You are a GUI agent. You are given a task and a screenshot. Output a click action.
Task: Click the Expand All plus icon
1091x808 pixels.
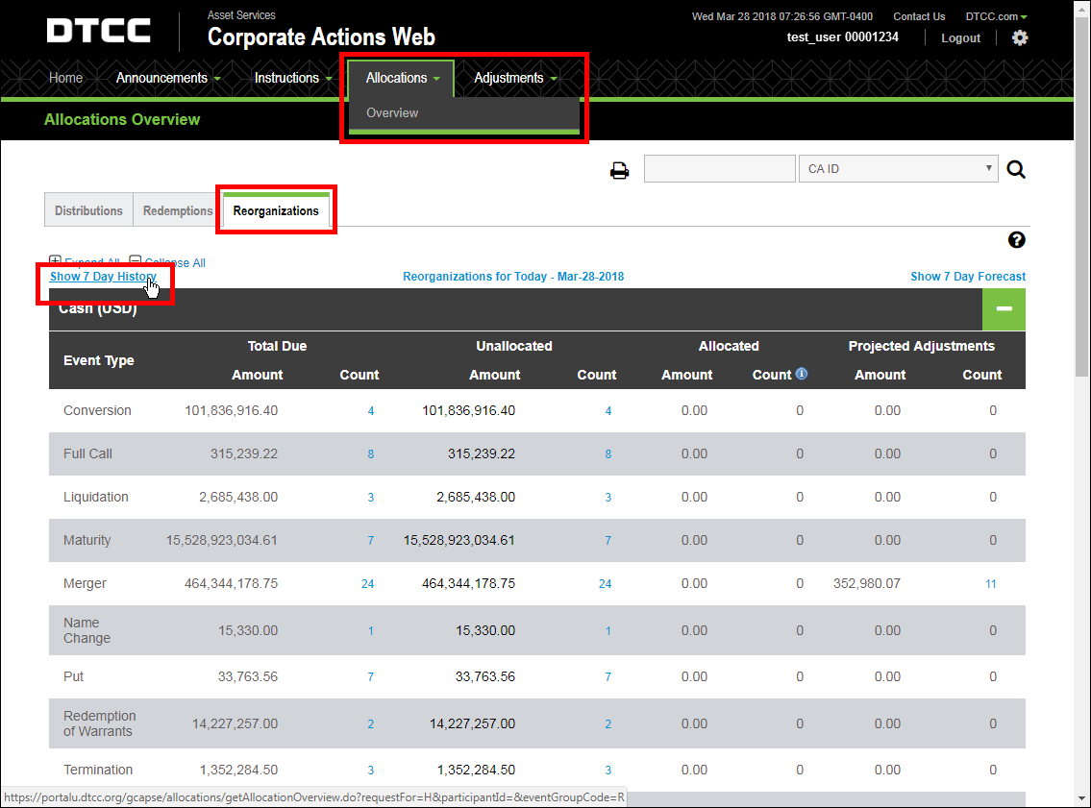pyautogui.click(x=56, y=262)
